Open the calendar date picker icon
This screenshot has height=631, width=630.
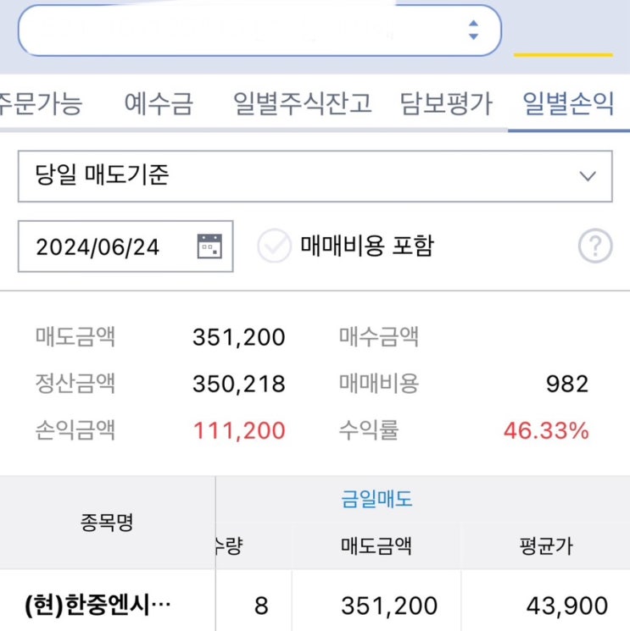point(209,246)
